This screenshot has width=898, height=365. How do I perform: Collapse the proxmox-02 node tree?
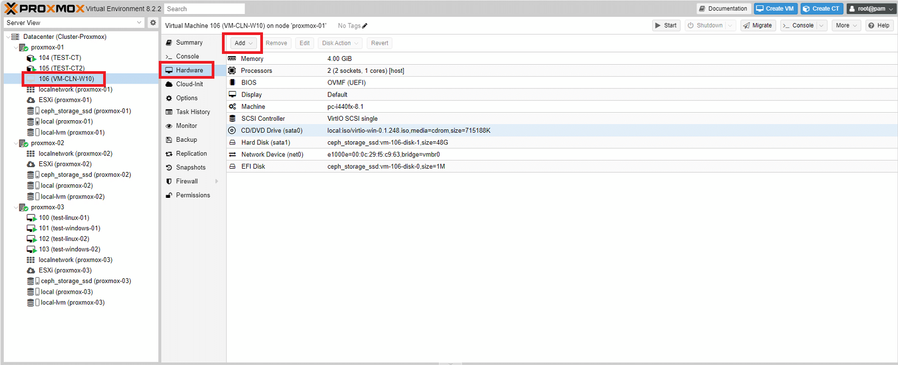(16, 143)
